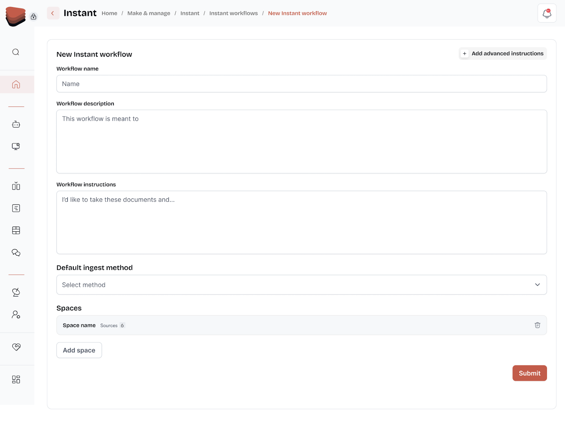Delete Space name using the trash icon
Image resolution: width=565 pixels, height=425 pixels.
pos(537,325)
